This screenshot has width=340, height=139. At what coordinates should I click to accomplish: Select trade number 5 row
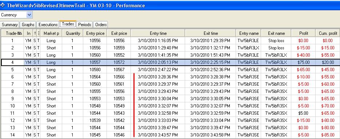pyautogui.click(x=171, y=70)
